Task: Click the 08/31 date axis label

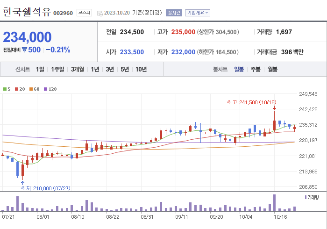Action: pyautogui.click(x=147, y=217)
